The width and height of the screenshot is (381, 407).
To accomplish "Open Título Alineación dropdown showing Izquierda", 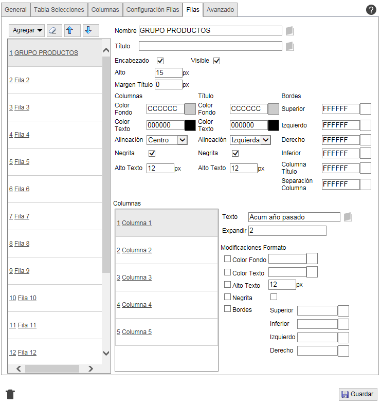I will click(x=250, y=140).
